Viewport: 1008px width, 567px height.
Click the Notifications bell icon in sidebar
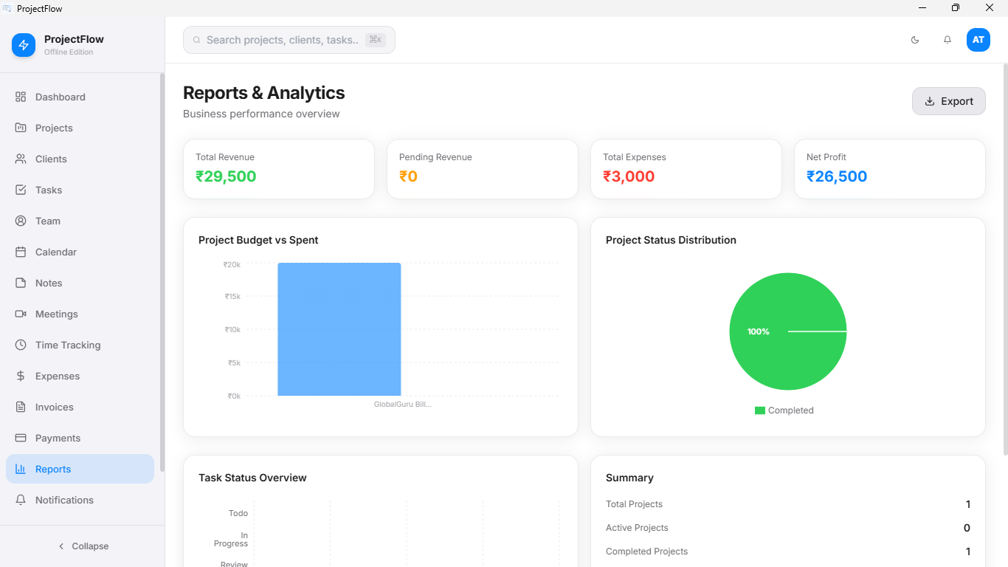pyautogui.click(x=21, y=500)
